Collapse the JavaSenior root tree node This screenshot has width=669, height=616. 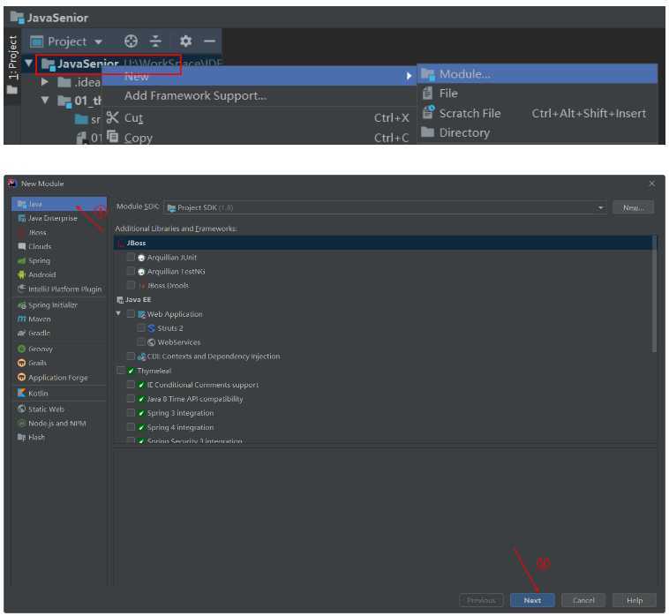coord(29,64)
